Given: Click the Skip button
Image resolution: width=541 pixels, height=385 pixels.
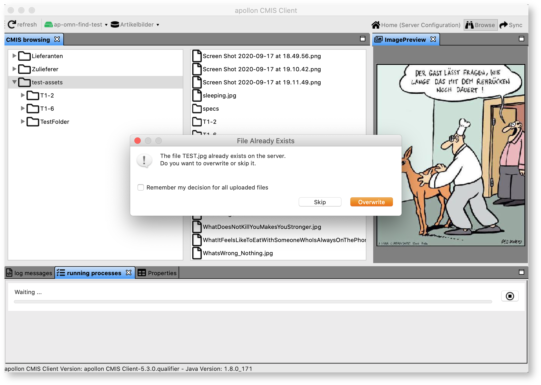Looking at the screenshot, I should [320, 202].
